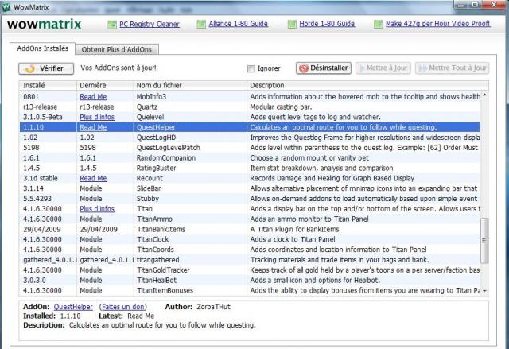Sort by Description column header

[x=367, y=85]
